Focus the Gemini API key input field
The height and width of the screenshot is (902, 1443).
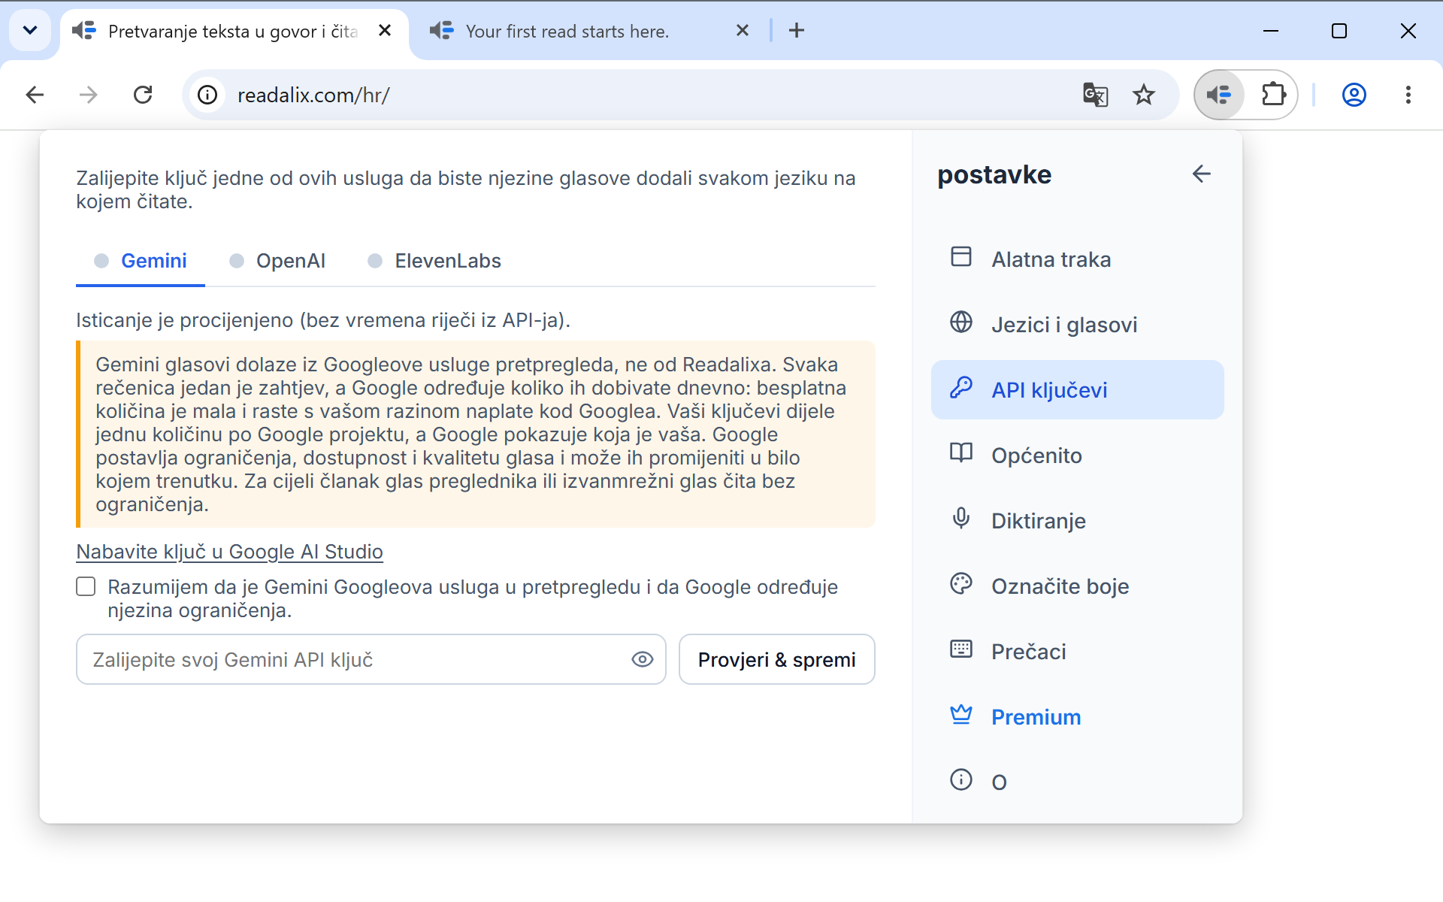click(371, 659)
